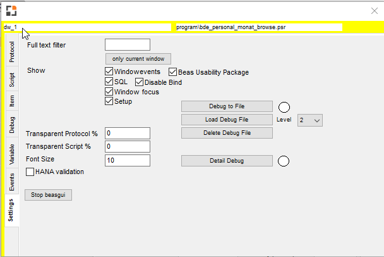384x257 pixels.
Task: Click the Font Size input field
Action: click(127, 161)
